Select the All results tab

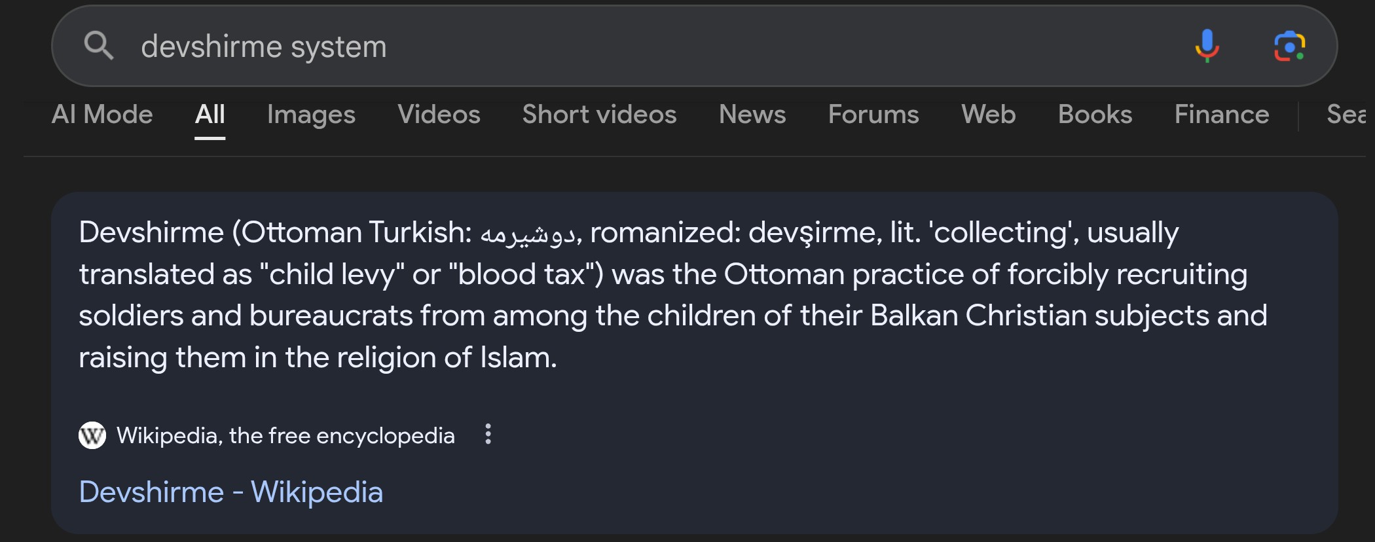tap(210, 115)
